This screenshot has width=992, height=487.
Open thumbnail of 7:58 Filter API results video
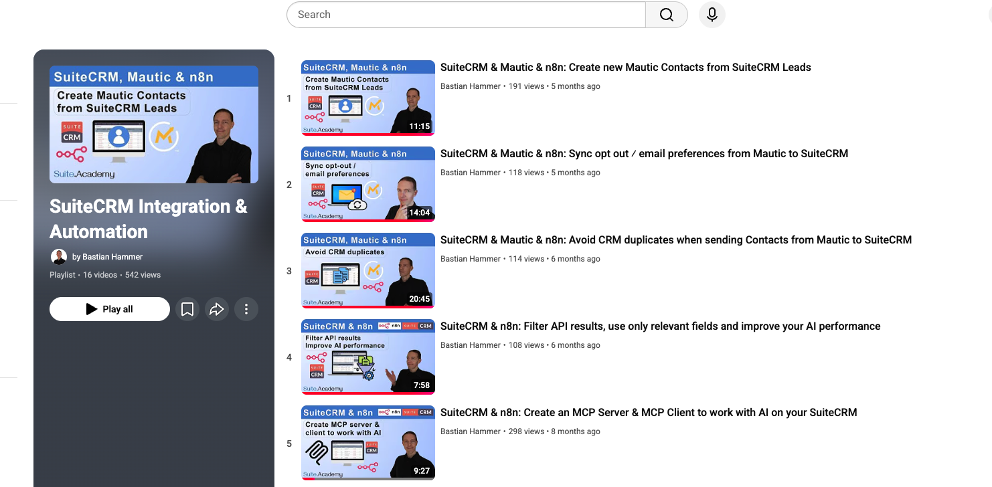click(368, 357)
